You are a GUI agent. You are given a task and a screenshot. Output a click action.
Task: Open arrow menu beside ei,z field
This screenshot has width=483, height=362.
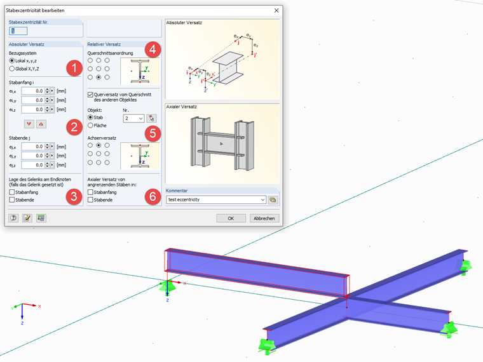pyautogui.click(x=52, y=109)
